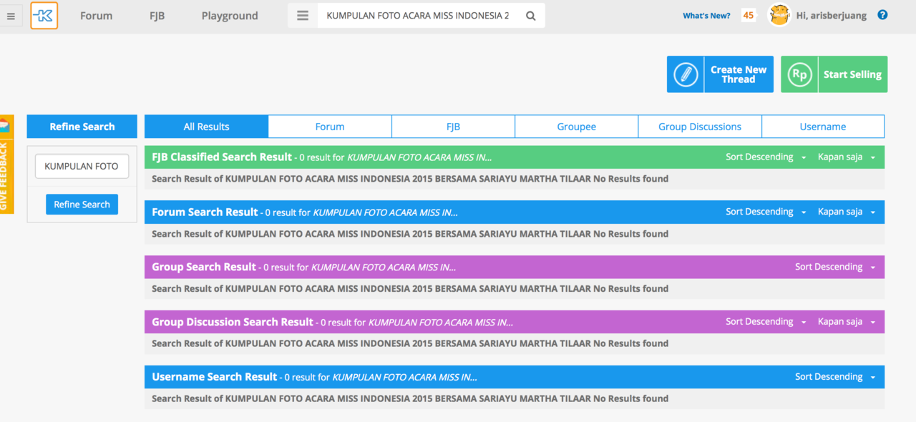Open Playground in top navigation
The height and width of the screenshot is (422, 916).
coord(230,16)
